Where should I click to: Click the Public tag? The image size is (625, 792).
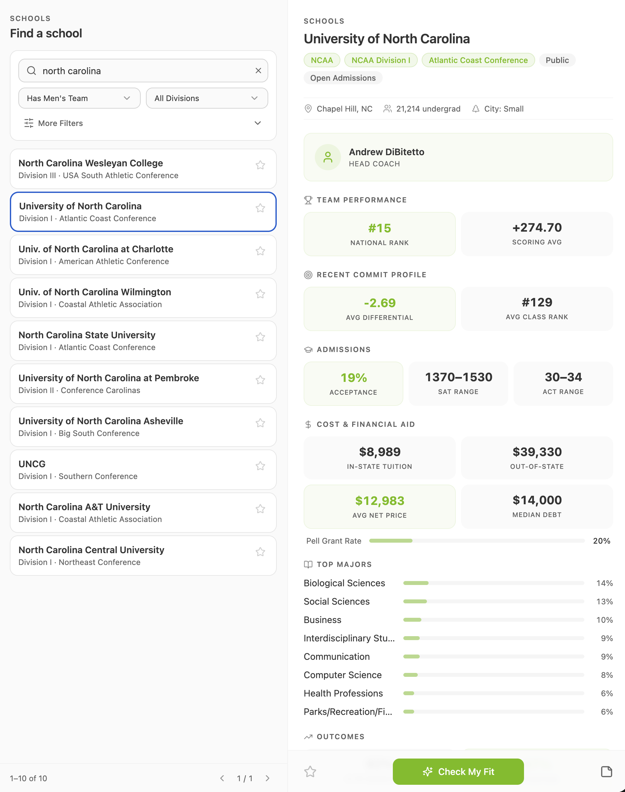[x=557, y=60]
